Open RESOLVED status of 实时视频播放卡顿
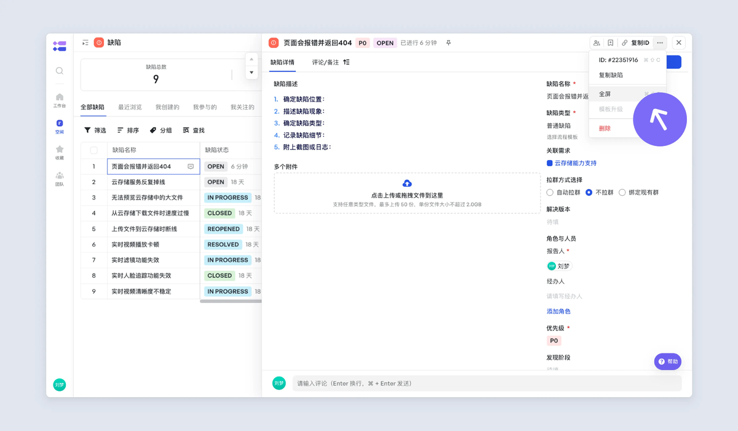The height and width of the screenshot is (431, 738). point(223,244)
